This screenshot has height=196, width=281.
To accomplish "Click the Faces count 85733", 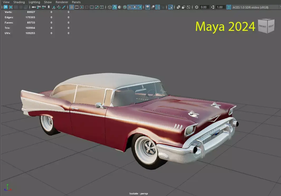I will [x=31, y=23].
